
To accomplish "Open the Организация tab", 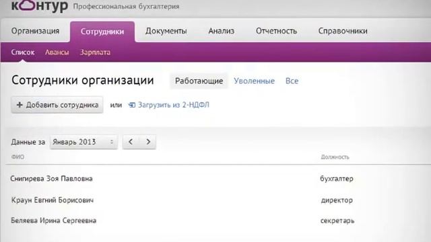I will (35, 31).
